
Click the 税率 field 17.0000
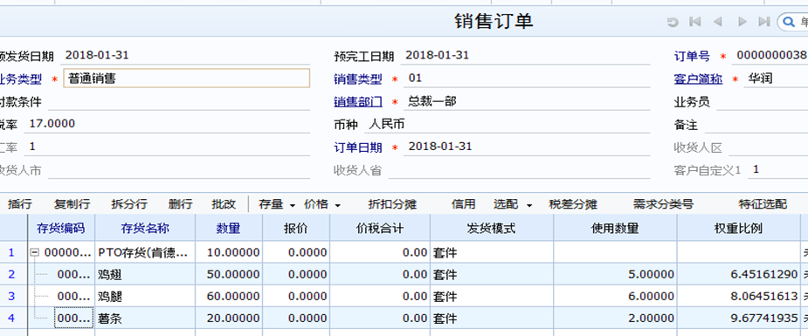[168, 124]
